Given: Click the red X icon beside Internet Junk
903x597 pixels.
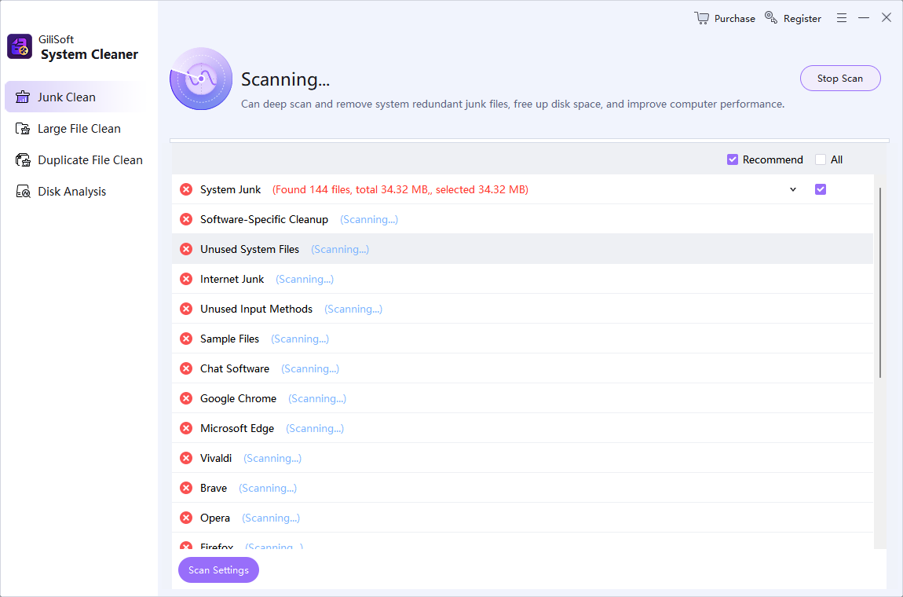Looking at the screenshot, I should pyautogui.click(x=186, y=279).
